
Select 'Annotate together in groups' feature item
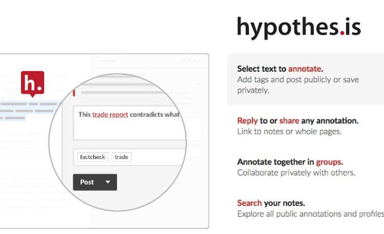(x=297, y=167)
